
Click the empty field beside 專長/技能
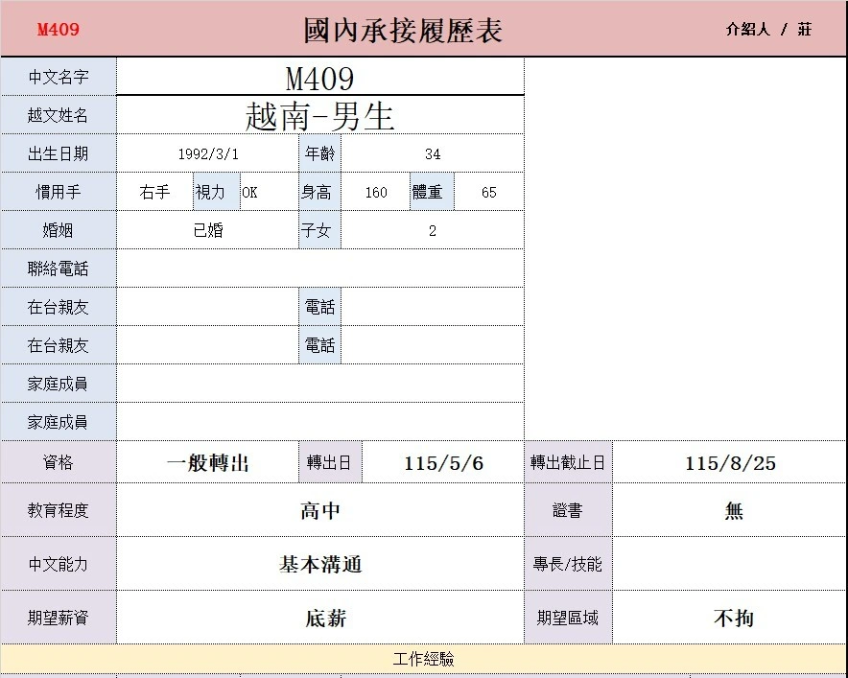730,564
